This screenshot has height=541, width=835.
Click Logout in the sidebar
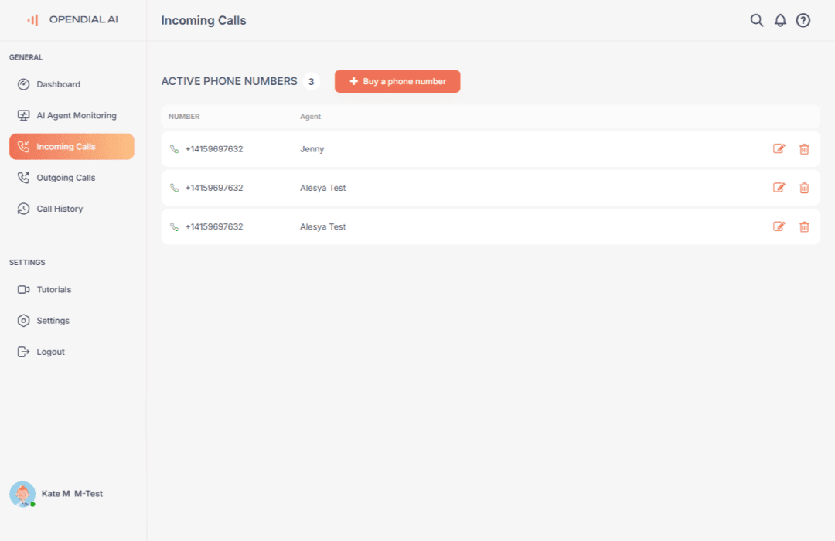tap(50, 351)
